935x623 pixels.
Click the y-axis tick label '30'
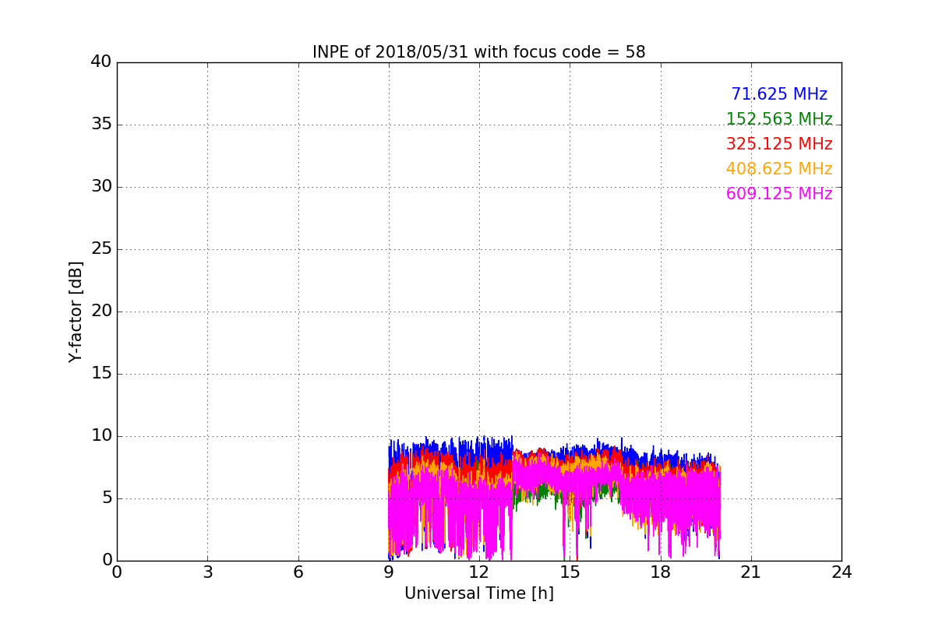(x=101, y=187)
